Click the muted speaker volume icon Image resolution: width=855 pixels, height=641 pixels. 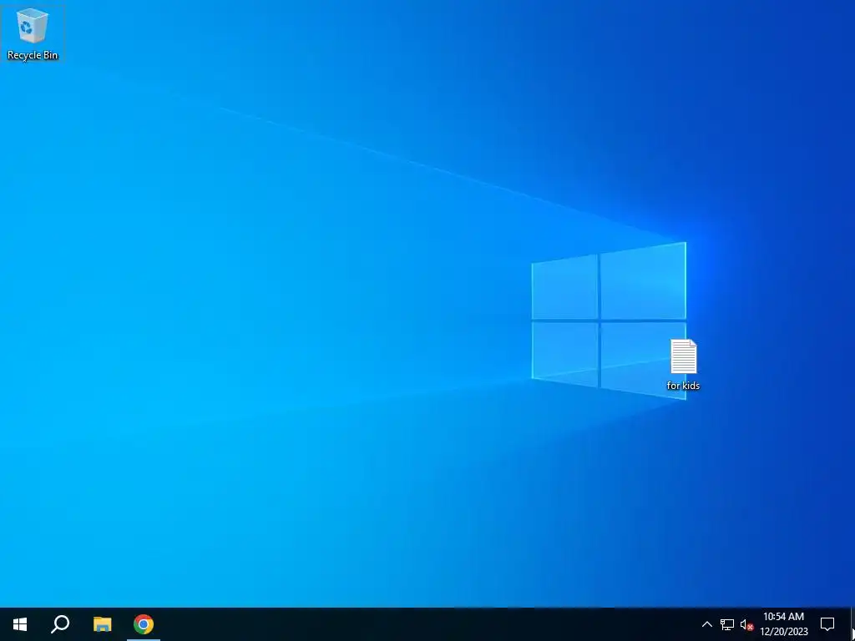click(746, 624)
